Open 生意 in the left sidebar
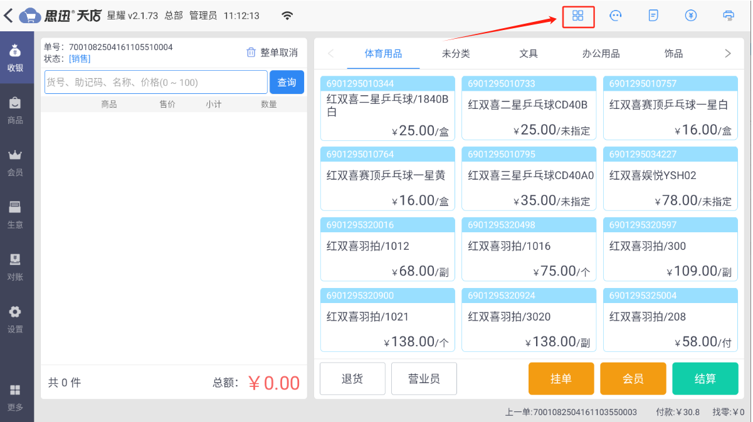Screen dimensions: 753x422 (x=16, y=215)
